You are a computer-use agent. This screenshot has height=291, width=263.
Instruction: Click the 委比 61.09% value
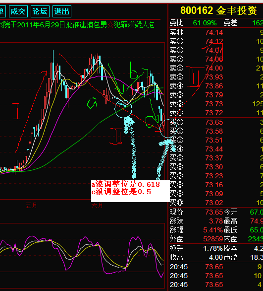[x=205, y=23]
